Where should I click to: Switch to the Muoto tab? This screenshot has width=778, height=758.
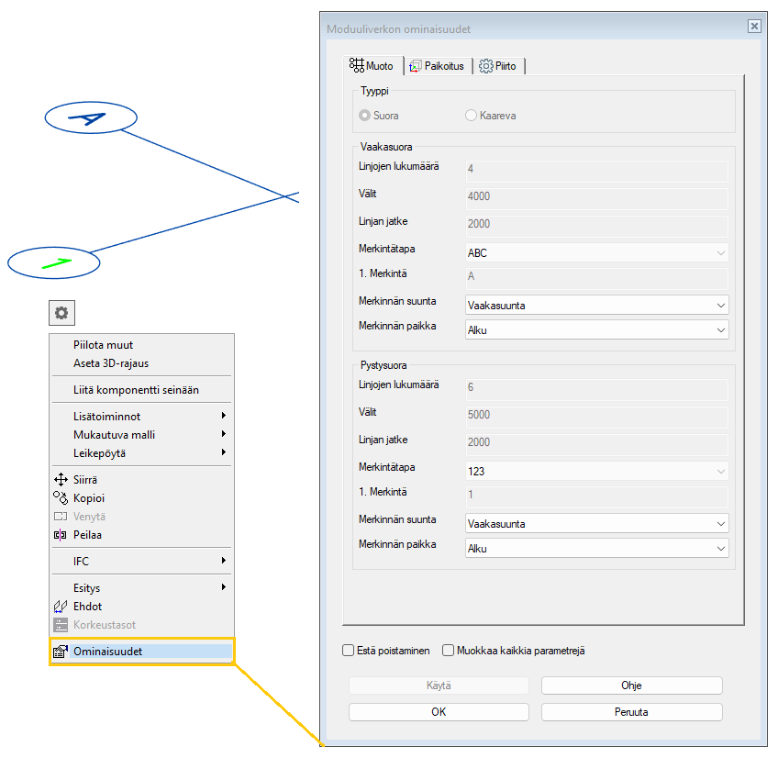pos(372,65)
